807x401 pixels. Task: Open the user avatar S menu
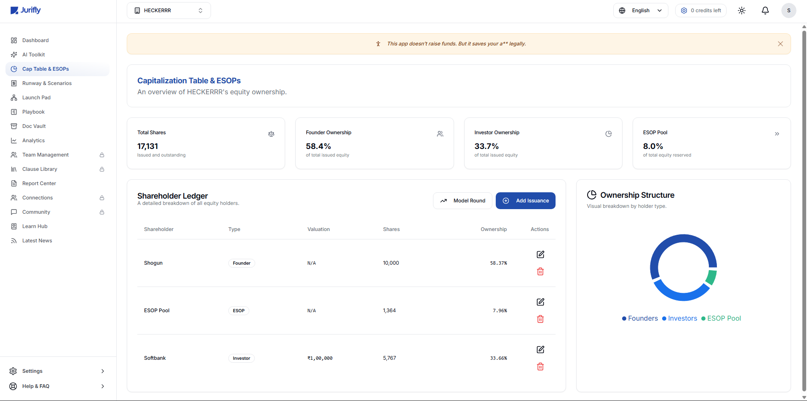pyautogui.click(x=788, y=11)
